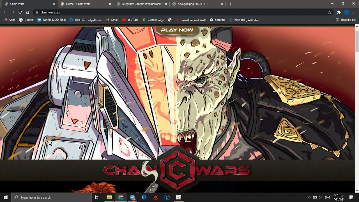This screenshot has height=202, width=359.
Task: Click the PLAY NOW button
Action: click(x=177, y=30)
